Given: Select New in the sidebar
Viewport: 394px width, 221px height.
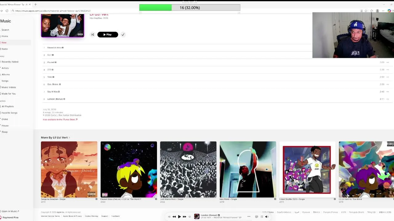Looking at the screenshot, I should pos(4,43).
